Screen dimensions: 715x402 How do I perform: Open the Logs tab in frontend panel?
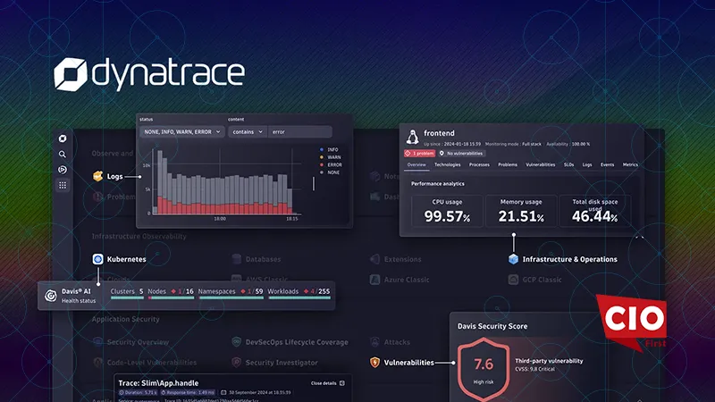587,164
